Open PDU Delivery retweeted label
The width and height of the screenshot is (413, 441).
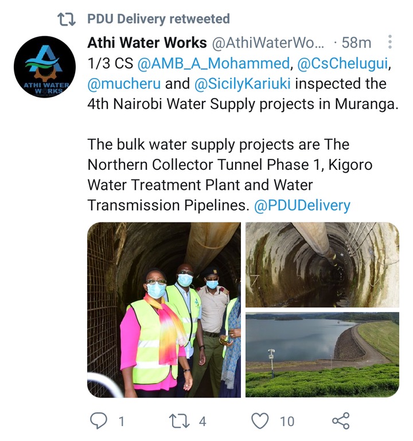coord(158,19)
